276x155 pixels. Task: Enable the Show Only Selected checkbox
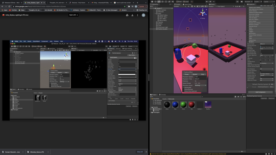click(x=184, y=91)
